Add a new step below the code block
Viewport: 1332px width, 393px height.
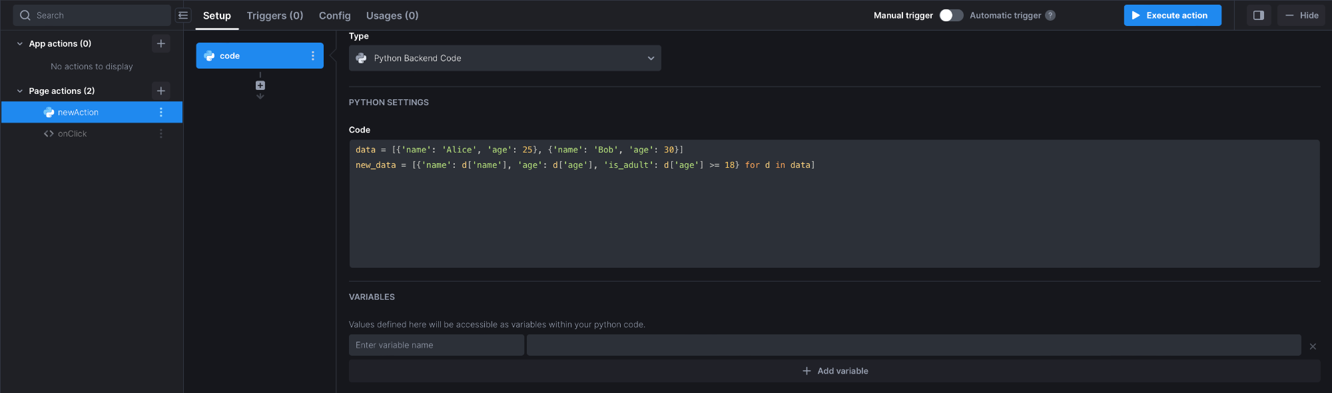260,86
